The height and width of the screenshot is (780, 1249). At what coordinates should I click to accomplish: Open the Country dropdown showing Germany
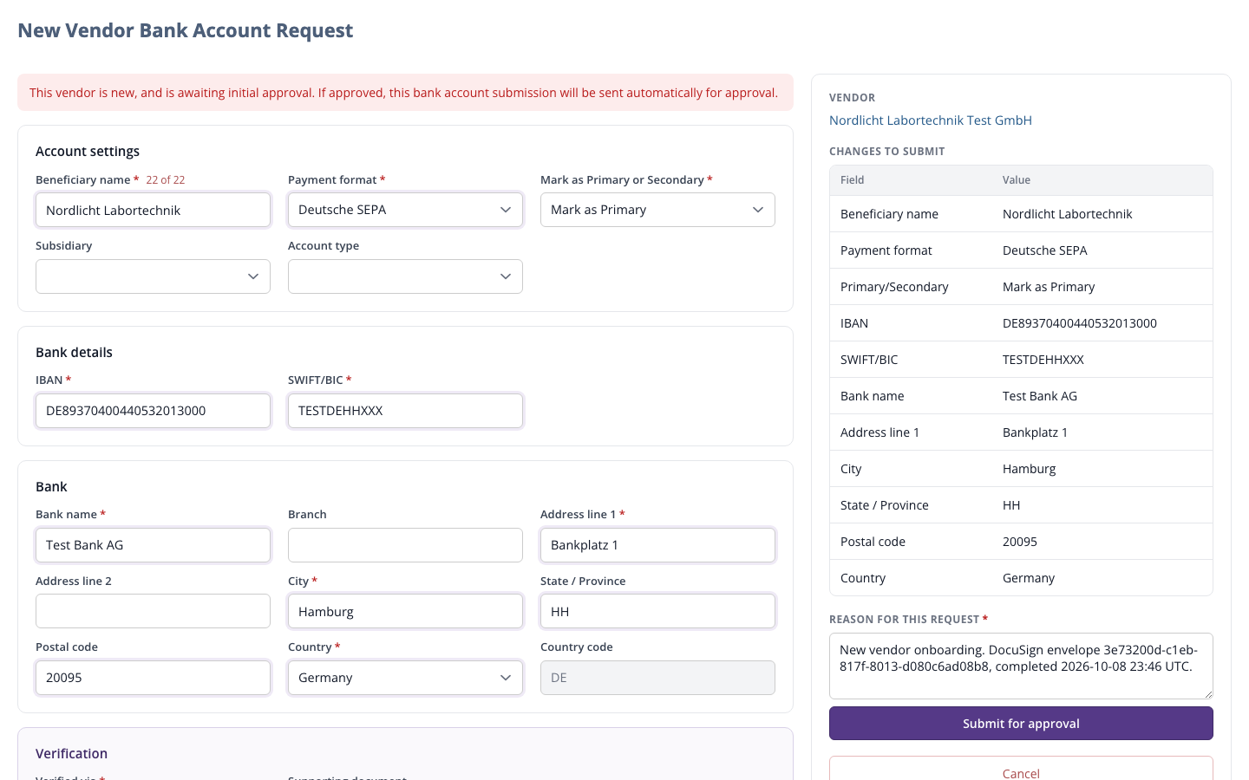(405, 678)
